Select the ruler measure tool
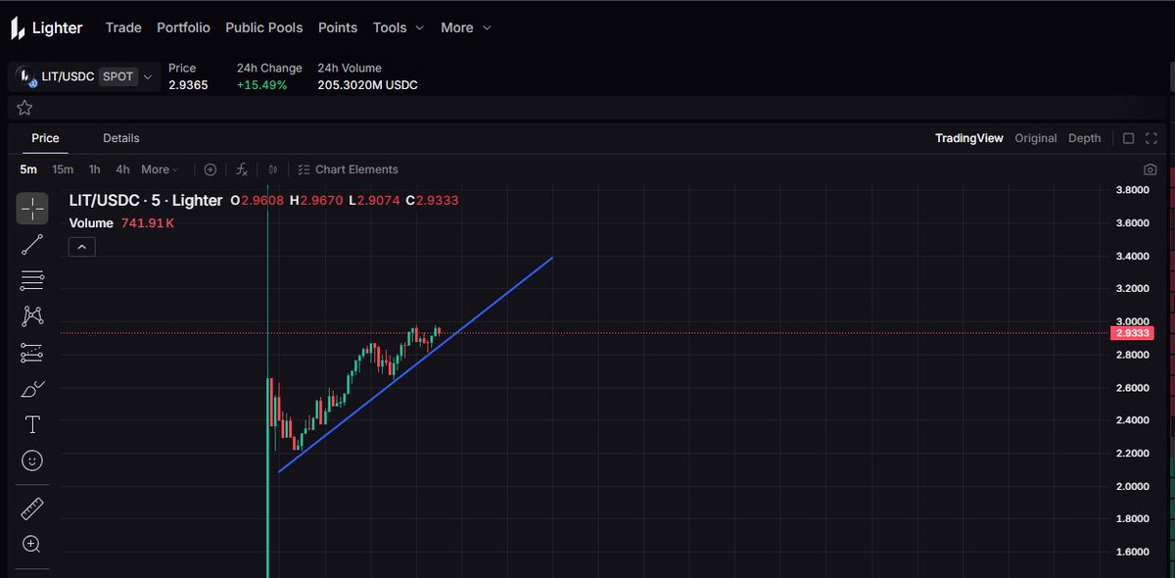The width and height of the screenshot is (1175, 578). point(32,508)
